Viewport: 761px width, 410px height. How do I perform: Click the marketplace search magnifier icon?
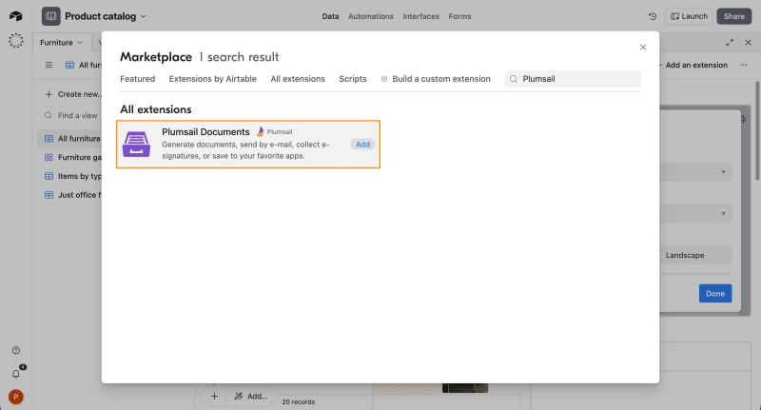click(514, 79)
